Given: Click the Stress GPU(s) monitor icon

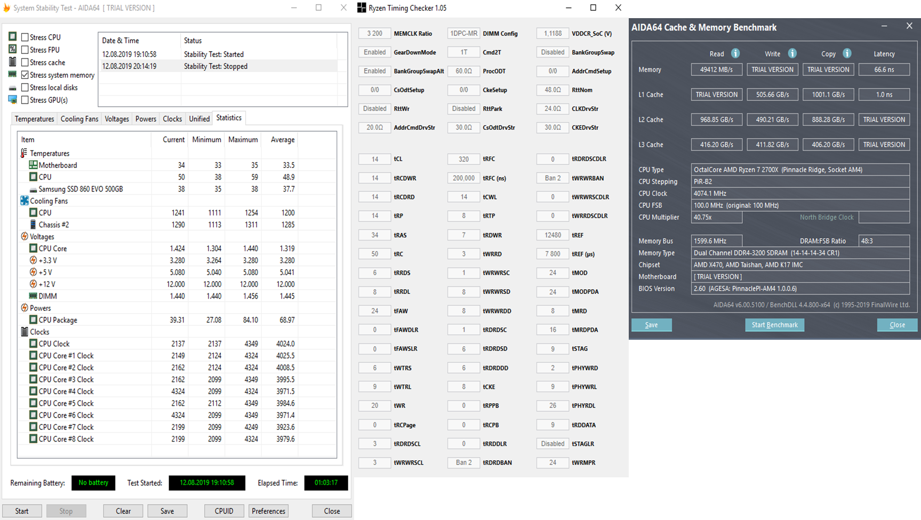Looking at the screenshot, I should point(13,100).
